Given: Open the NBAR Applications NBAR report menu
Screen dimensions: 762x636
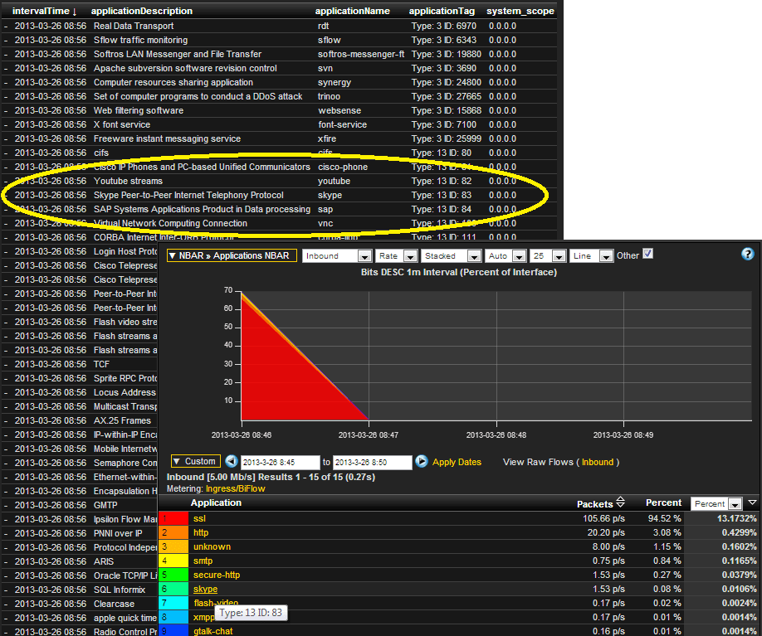Looking at the screenshot, I should [x=232, y=256].
